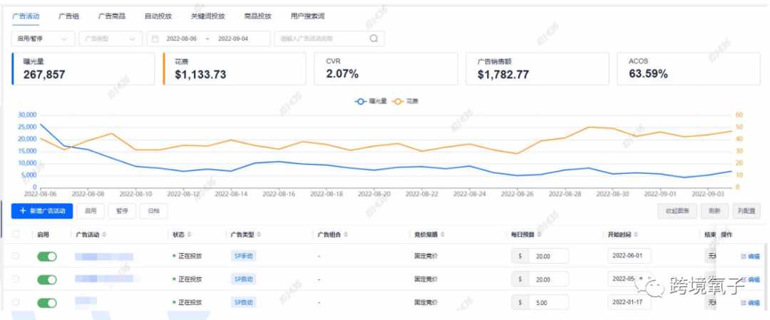Sort by the 每日预算 column sort icon
The image size is (770, 320).
(x=539, y=234)
